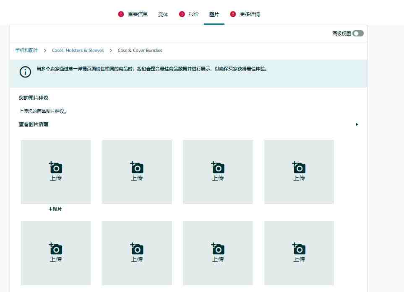The height and width of the screenshot is (292, 404).
Task: Click the 高级视图 label text
Action: click(x=341, y=34)
